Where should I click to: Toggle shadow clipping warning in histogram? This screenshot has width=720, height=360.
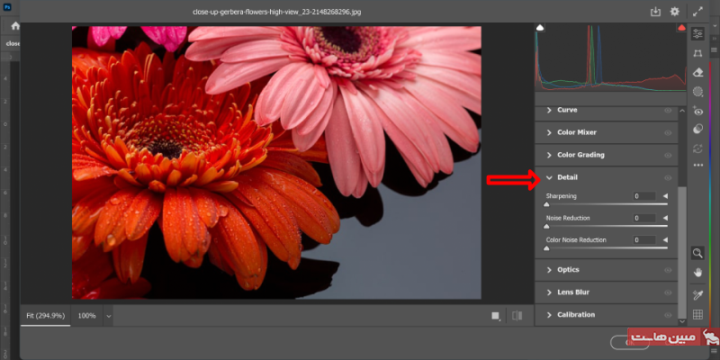[x=540, y=29]
